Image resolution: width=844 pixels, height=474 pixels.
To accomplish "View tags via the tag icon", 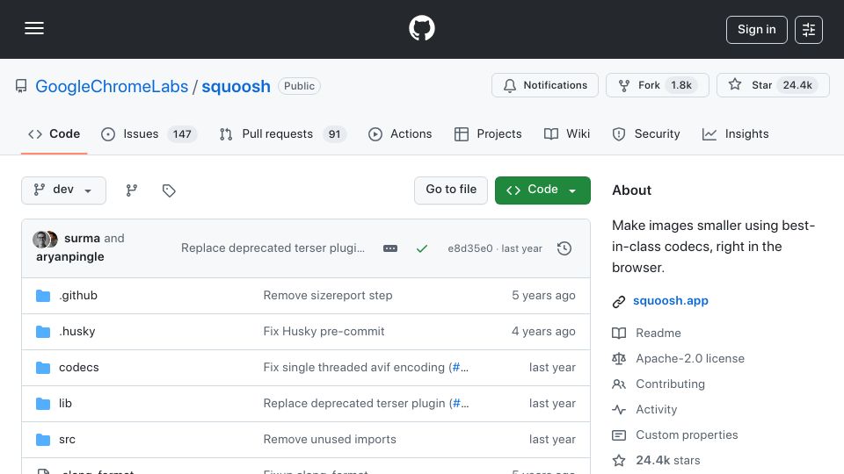I will [x=169, y=190].
